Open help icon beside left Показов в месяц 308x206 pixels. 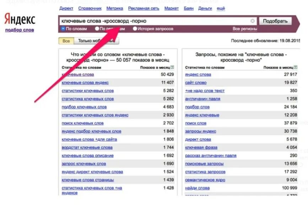172,67
